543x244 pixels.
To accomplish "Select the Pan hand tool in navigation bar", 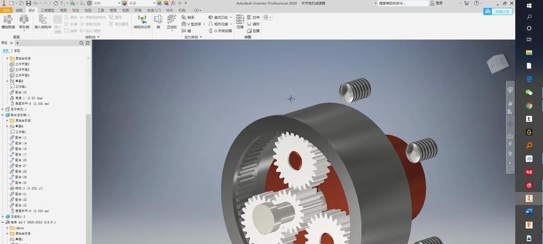I will coord(510,102).
